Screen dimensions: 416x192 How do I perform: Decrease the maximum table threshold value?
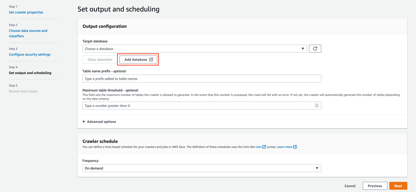coord(317,107)
